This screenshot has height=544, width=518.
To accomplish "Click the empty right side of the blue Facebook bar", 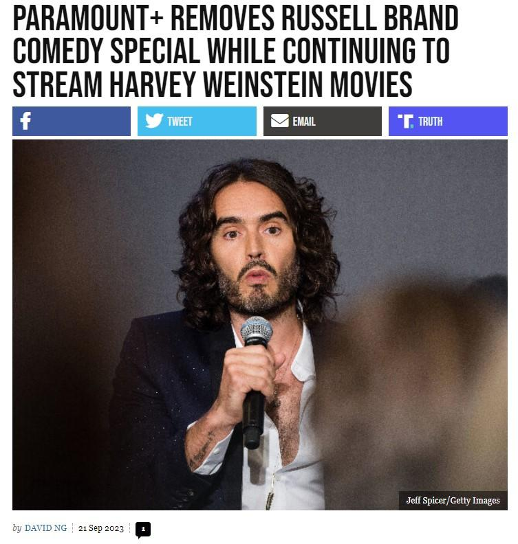I will pos(83,121).
